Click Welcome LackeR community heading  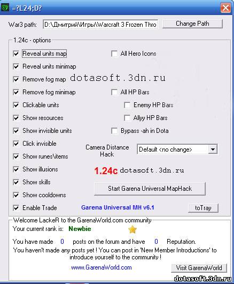[x=82, y=220]
